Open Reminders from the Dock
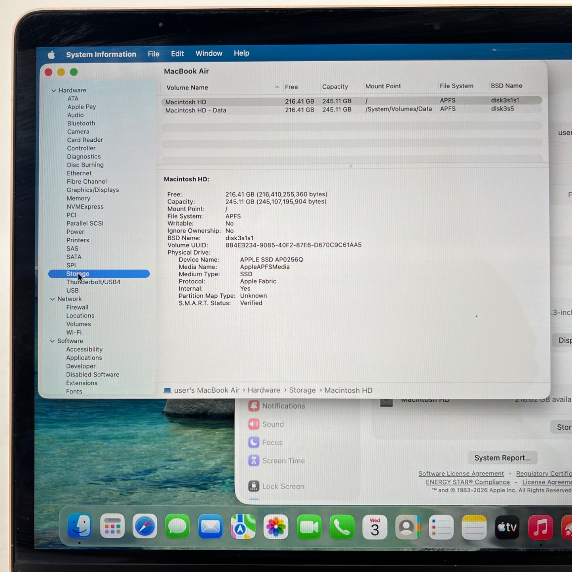572x572 pixels. click(x=441, y=527)
